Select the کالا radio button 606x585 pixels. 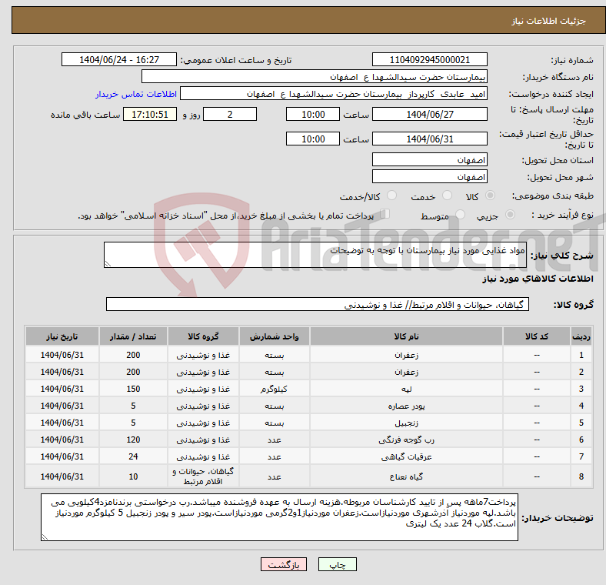490,196
